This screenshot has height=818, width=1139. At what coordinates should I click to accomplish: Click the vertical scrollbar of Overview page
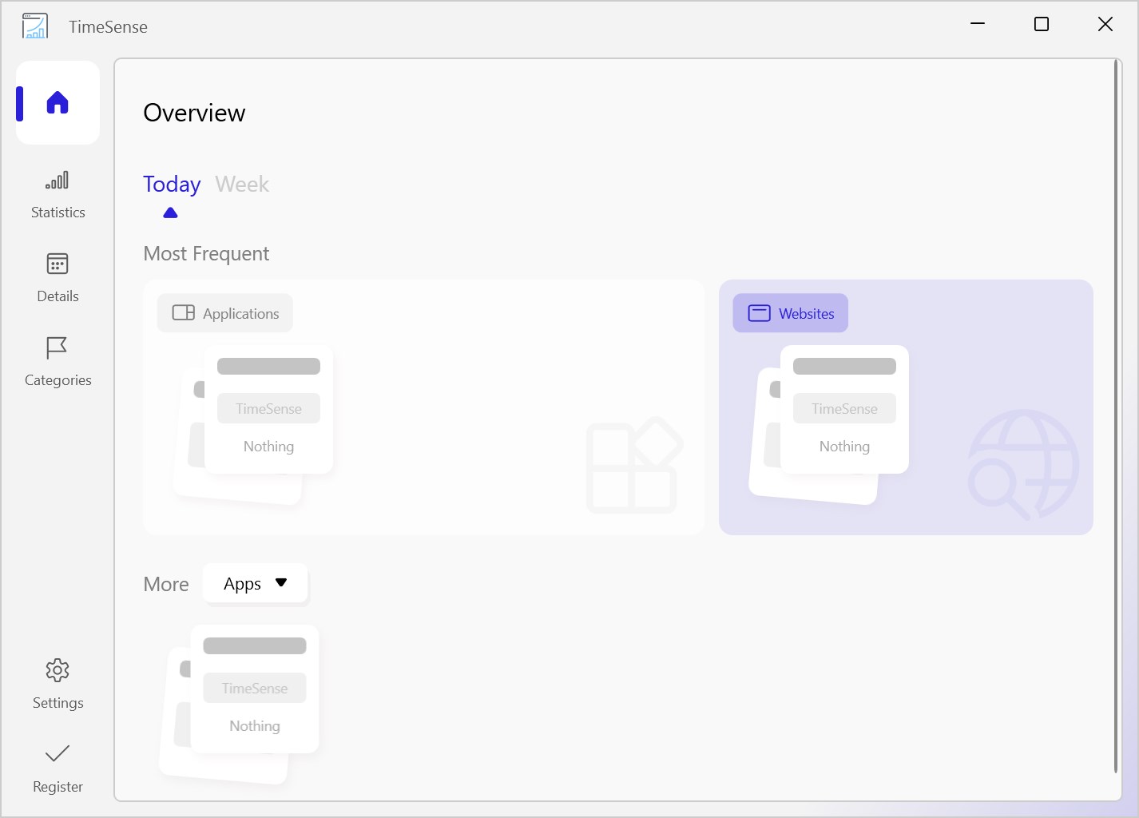(x=1116, y=415)
